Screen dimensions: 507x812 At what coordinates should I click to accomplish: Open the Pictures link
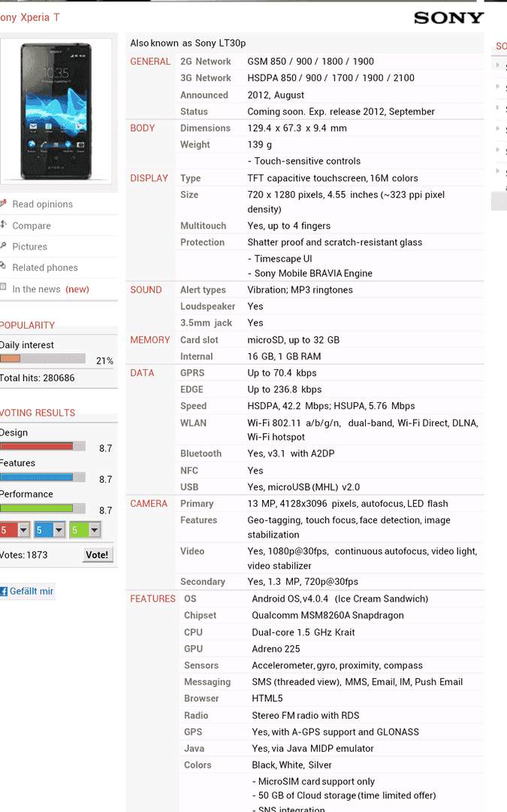[x=29, y=247]
